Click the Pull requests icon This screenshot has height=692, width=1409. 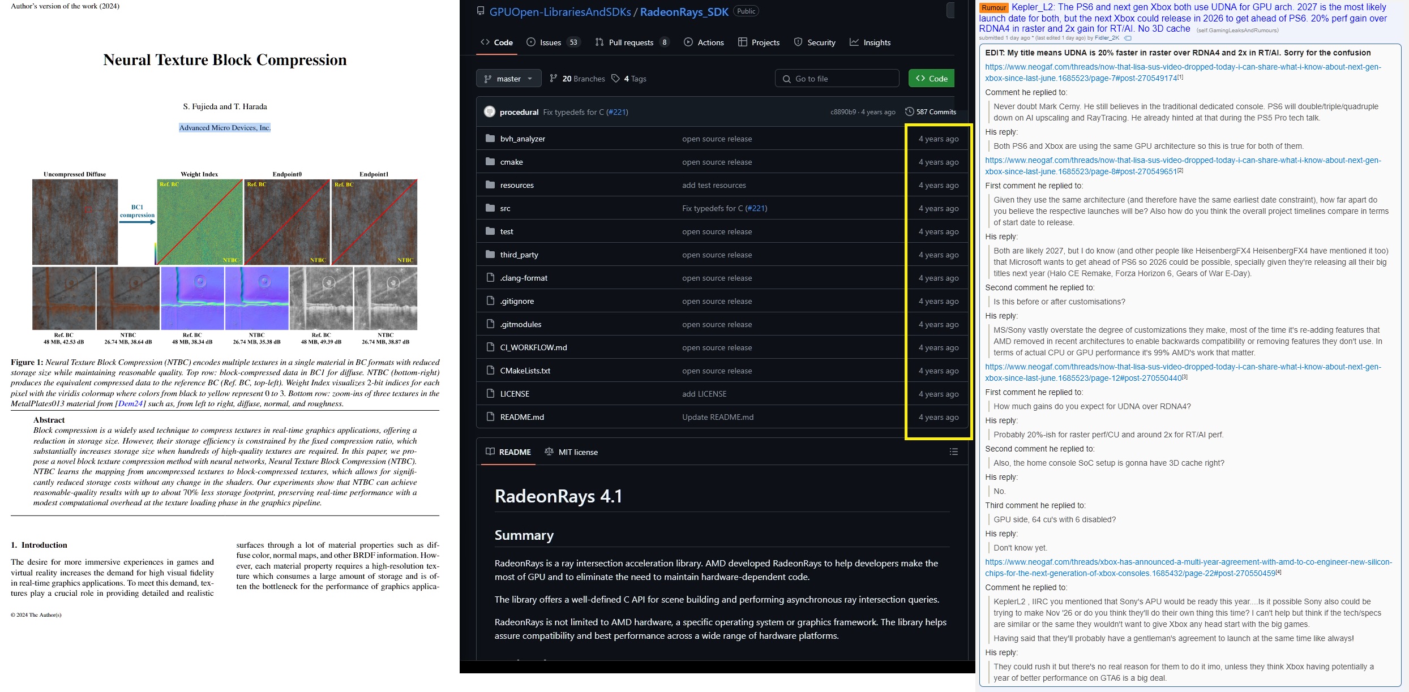click(x=599, y=42)
